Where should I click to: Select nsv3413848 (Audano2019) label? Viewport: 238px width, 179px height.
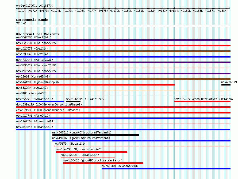click(x=34, y=127)
